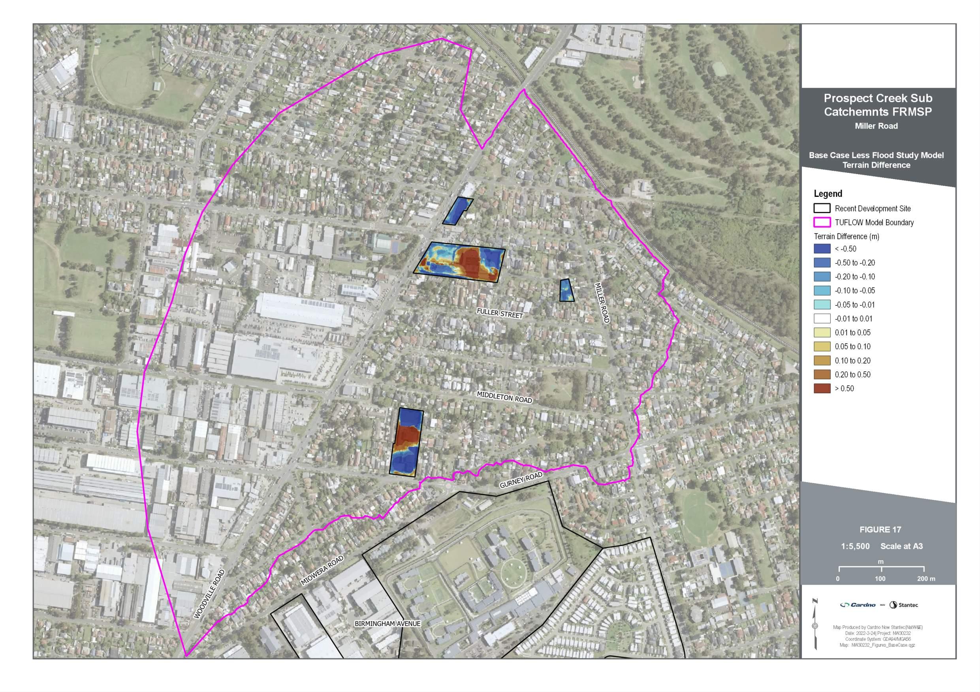Screen dimensions: 980x692
Task: Click the '> 0.50' dark red swatch
Action: (x=822, y=388)
